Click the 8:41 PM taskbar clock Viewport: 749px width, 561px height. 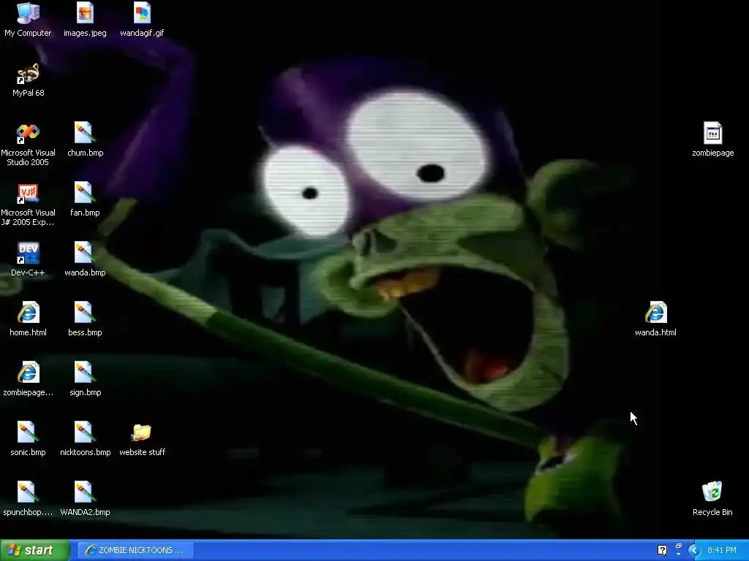(x=722, y=550)
